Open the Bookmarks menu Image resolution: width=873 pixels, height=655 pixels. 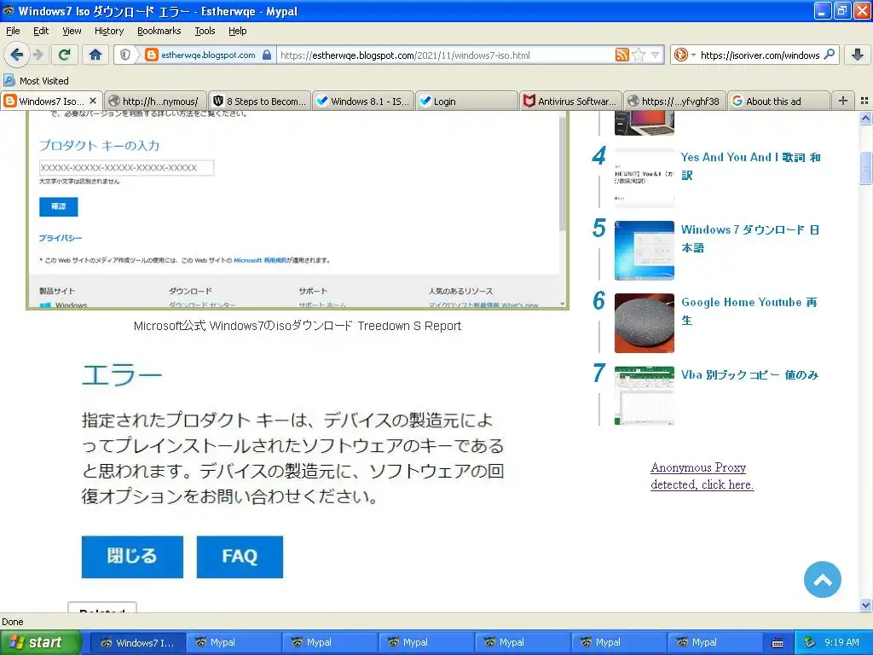click(159, 31)
